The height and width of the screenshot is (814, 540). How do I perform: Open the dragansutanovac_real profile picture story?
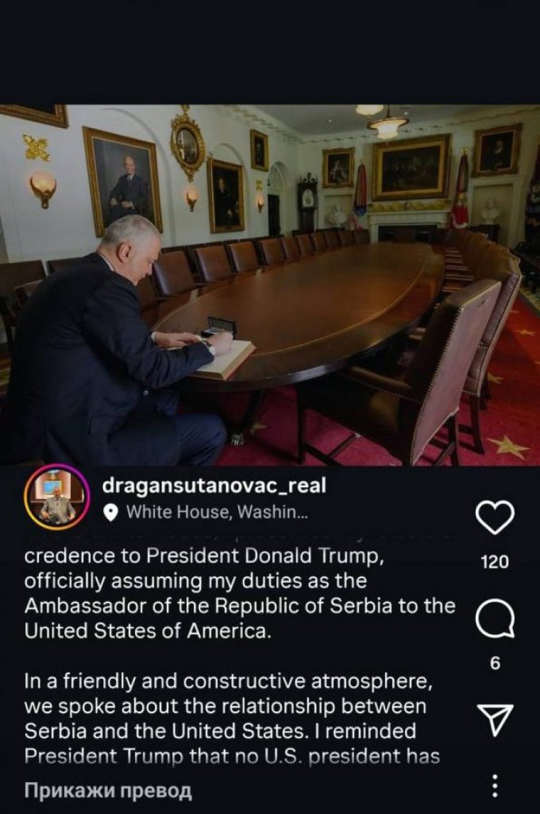(x=58, y=496)
